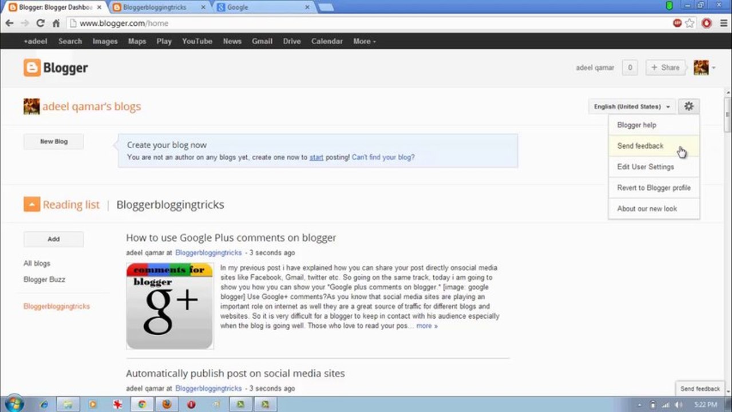The height and width of the screenshot is (412, 732).
Task: Click +adeel in the Google bar
Action: [x=35, y=41]
